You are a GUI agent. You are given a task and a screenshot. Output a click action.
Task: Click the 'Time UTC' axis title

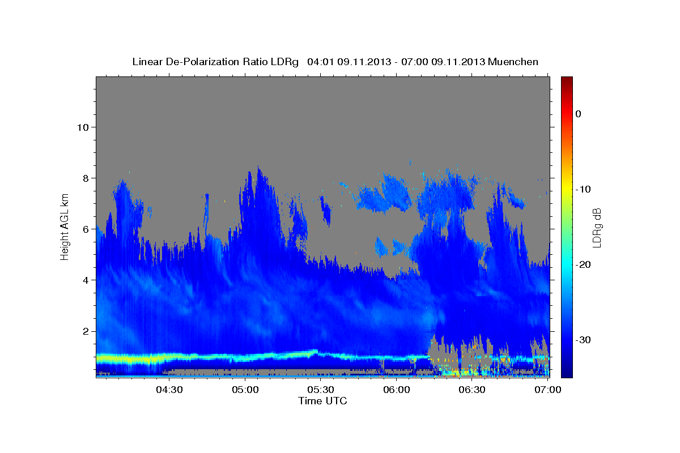pos(322,401)
